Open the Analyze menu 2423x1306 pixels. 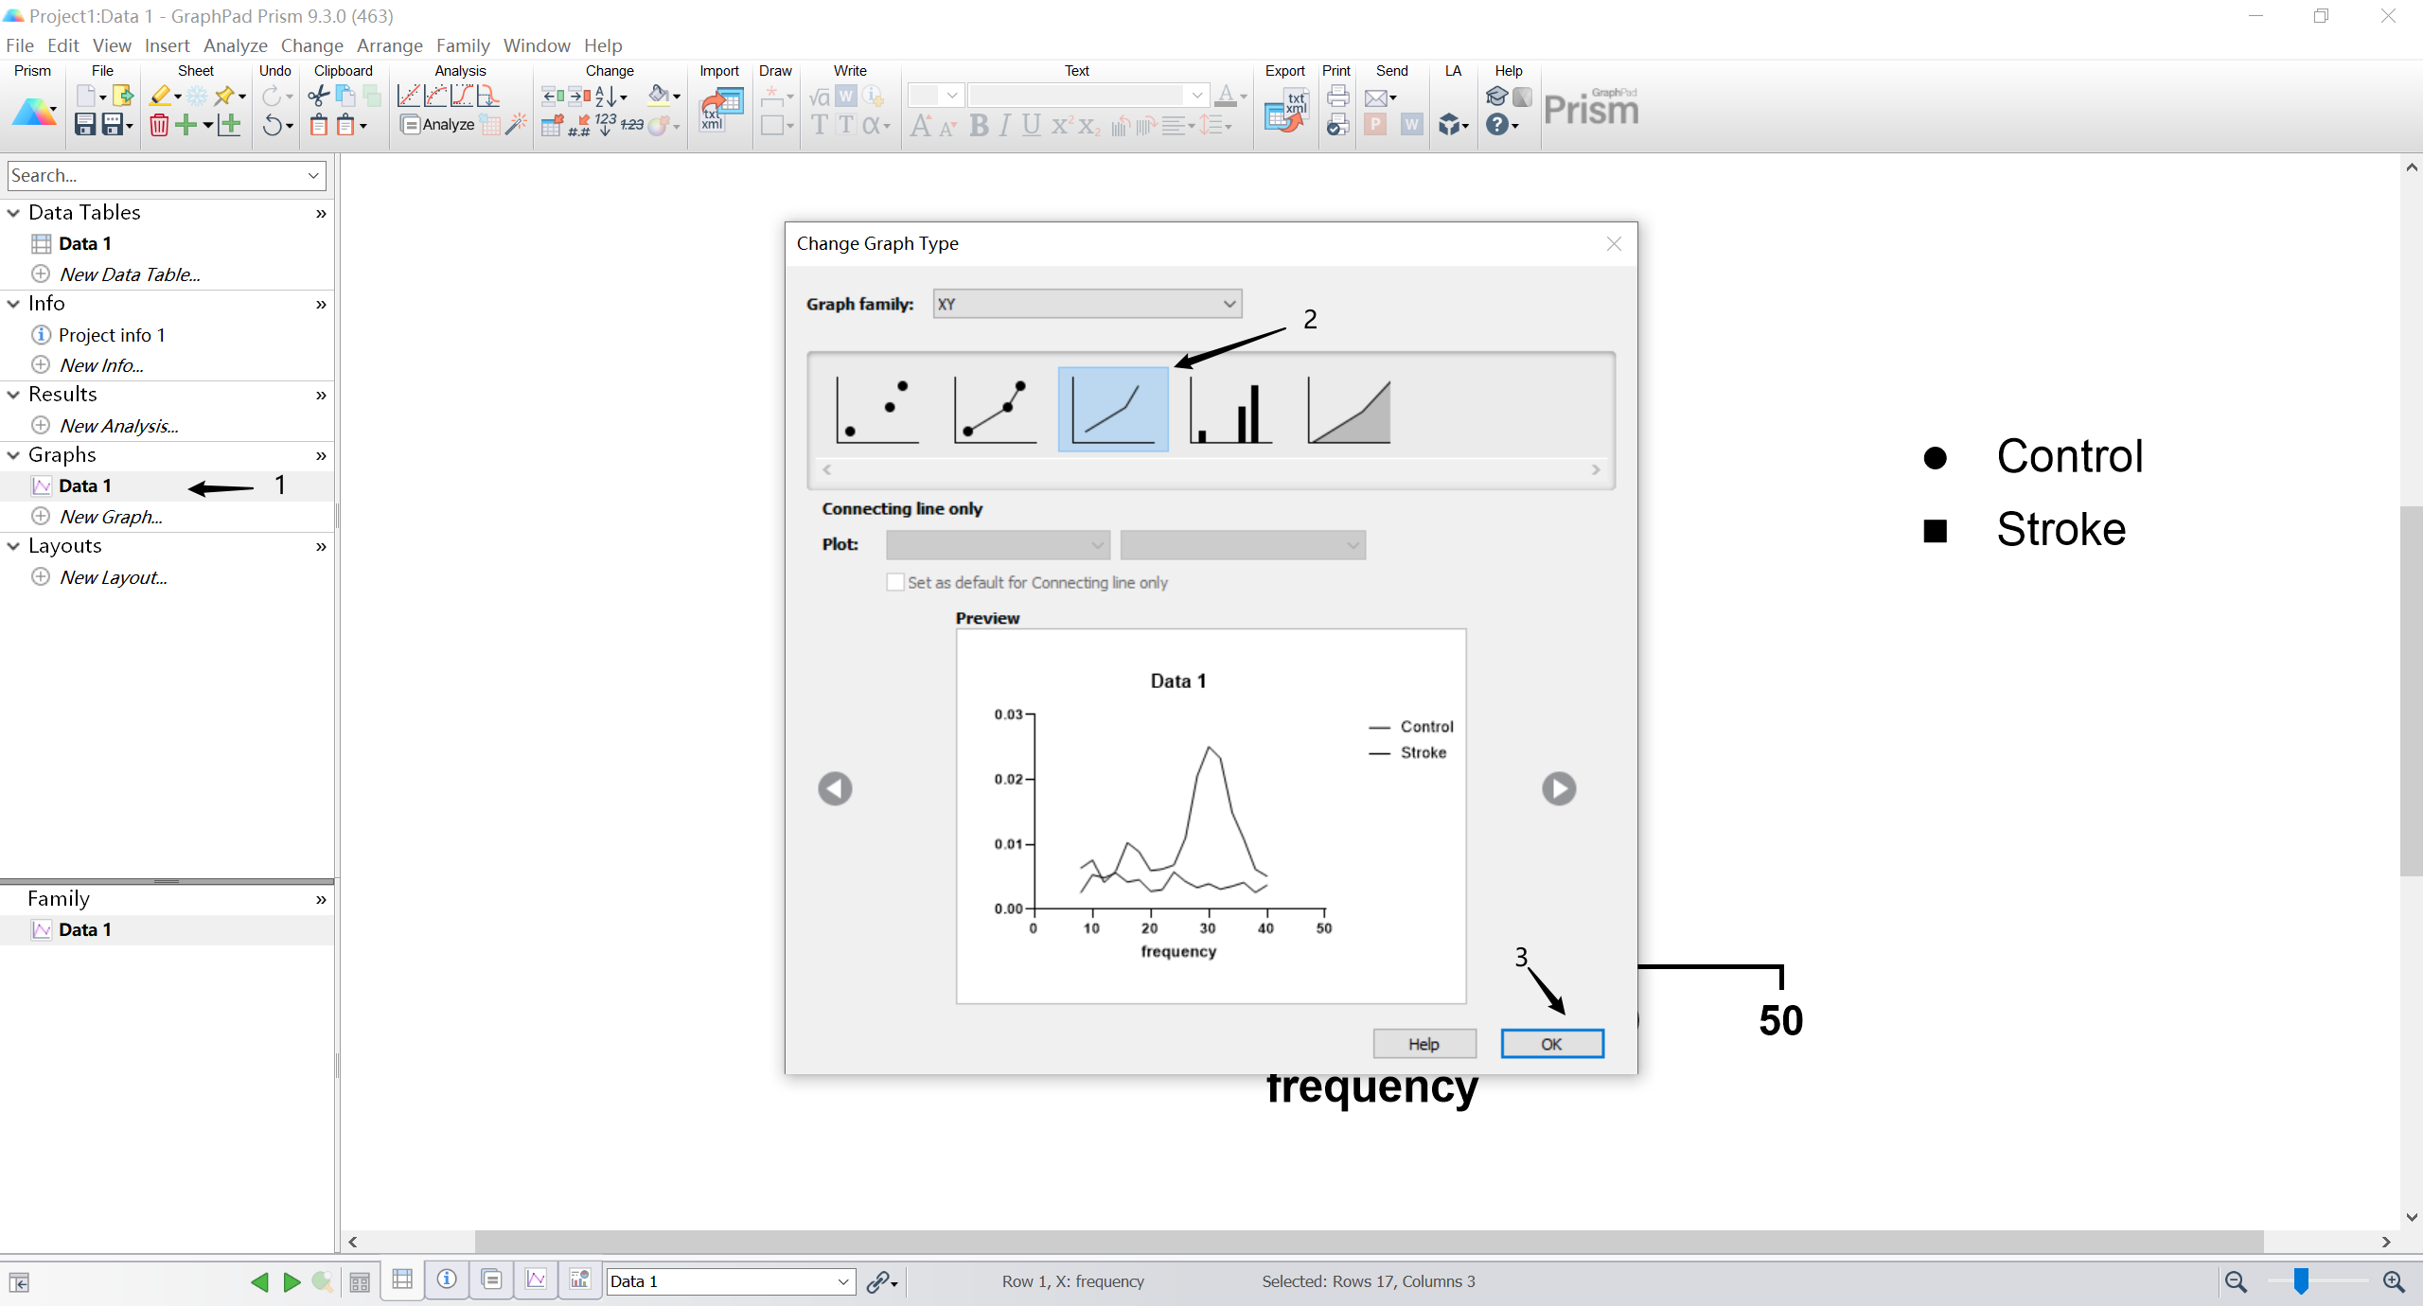click(235, 45)
